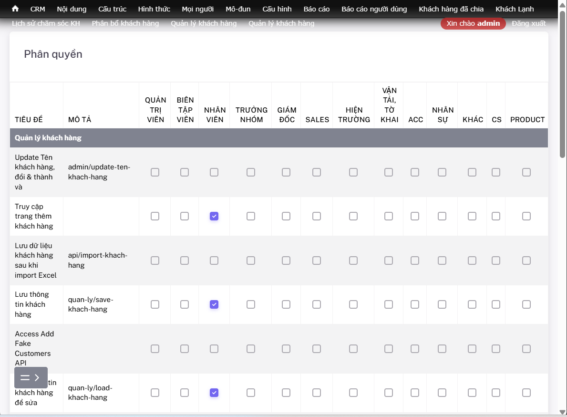Open the Báo cáo người dùng menu

tap(374, 9)
